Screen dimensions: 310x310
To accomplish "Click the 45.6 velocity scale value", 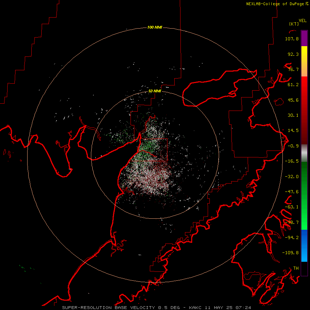I will pyautogui.click(x=293, y=100).
